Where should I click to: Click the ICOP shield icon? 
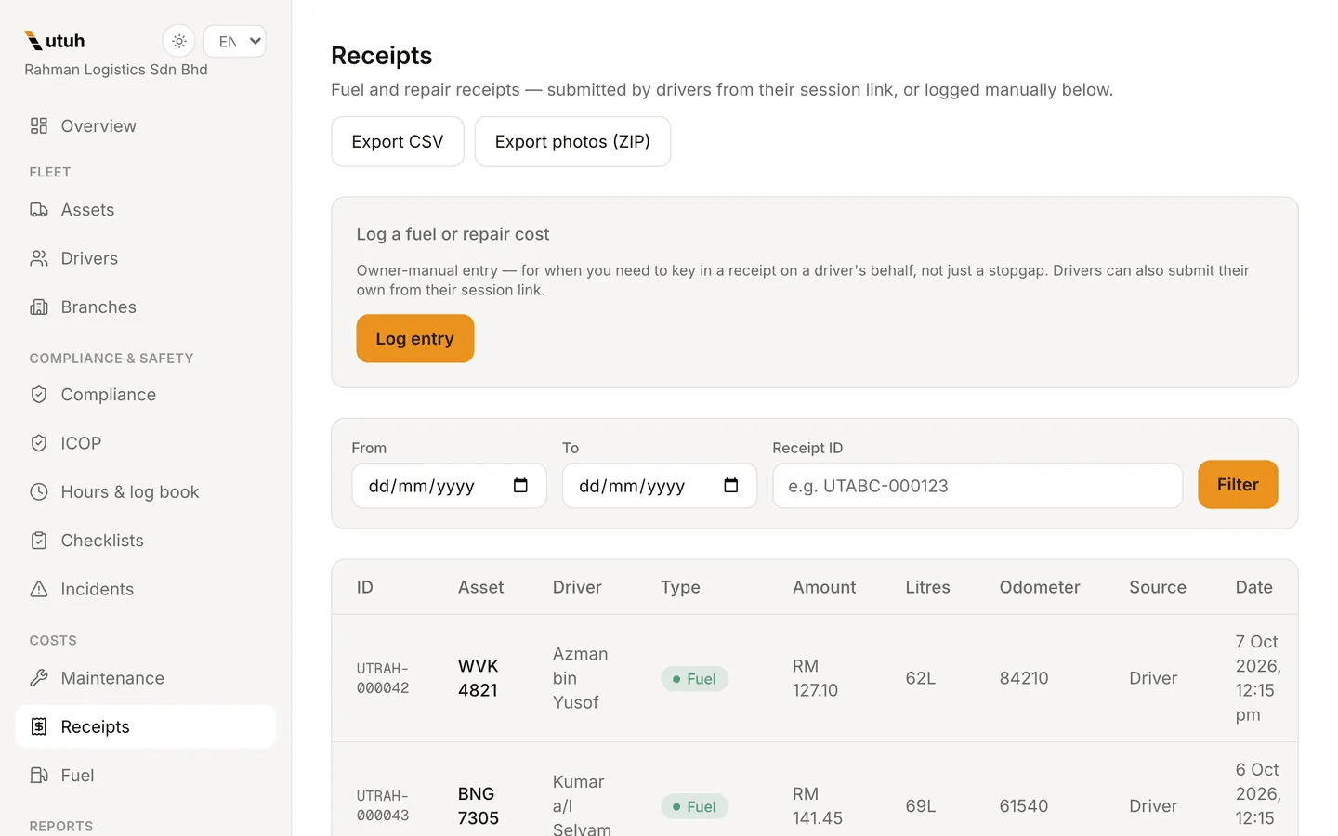point(39,443)
